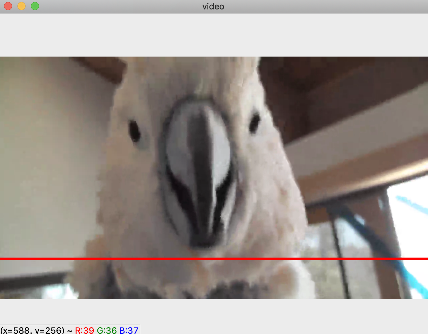Viewport: 428px width, 334px height.
Task: Close the video window with red button
Action: point(8,6)
